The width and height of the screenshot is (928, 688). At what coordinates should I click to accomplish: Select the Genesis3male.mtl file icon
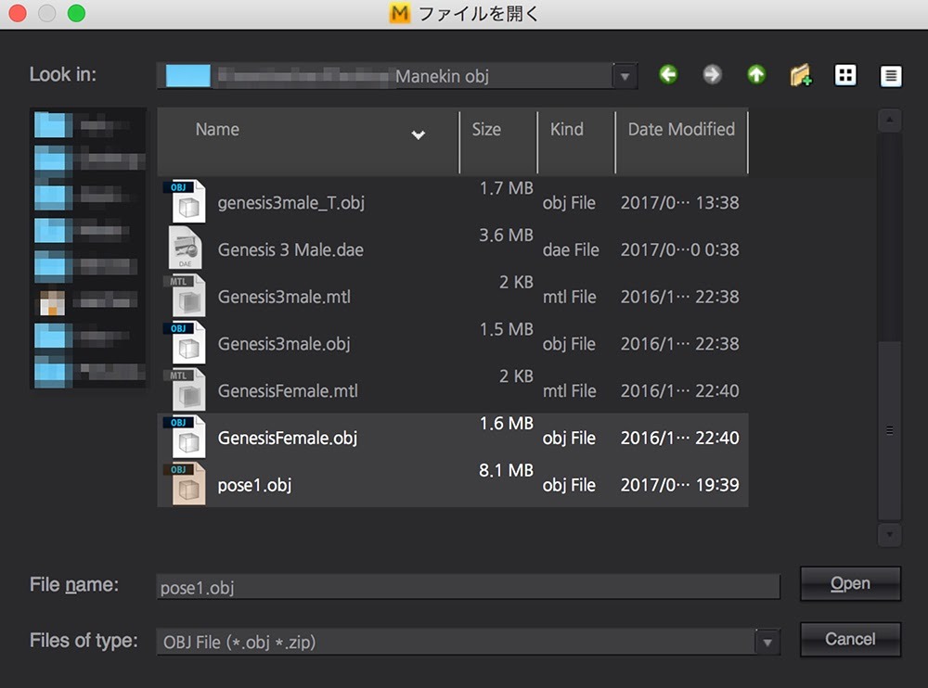[187, 296]
